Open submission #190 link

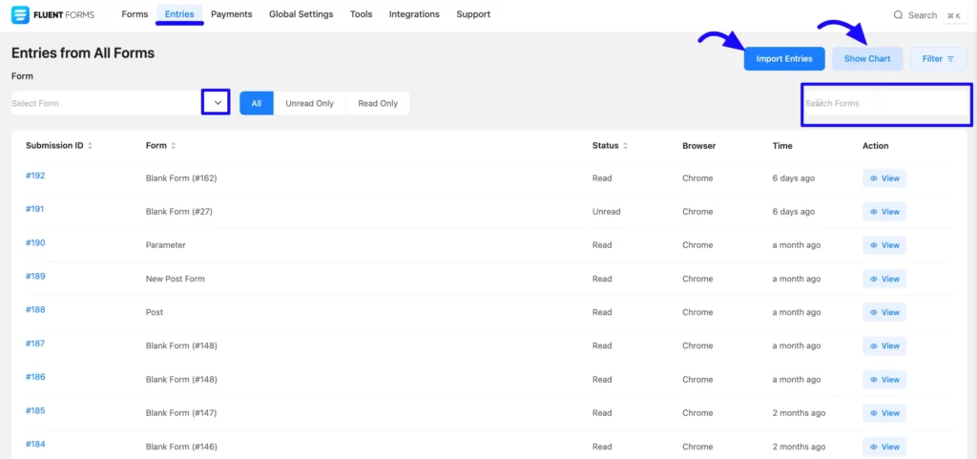[35, 243]
